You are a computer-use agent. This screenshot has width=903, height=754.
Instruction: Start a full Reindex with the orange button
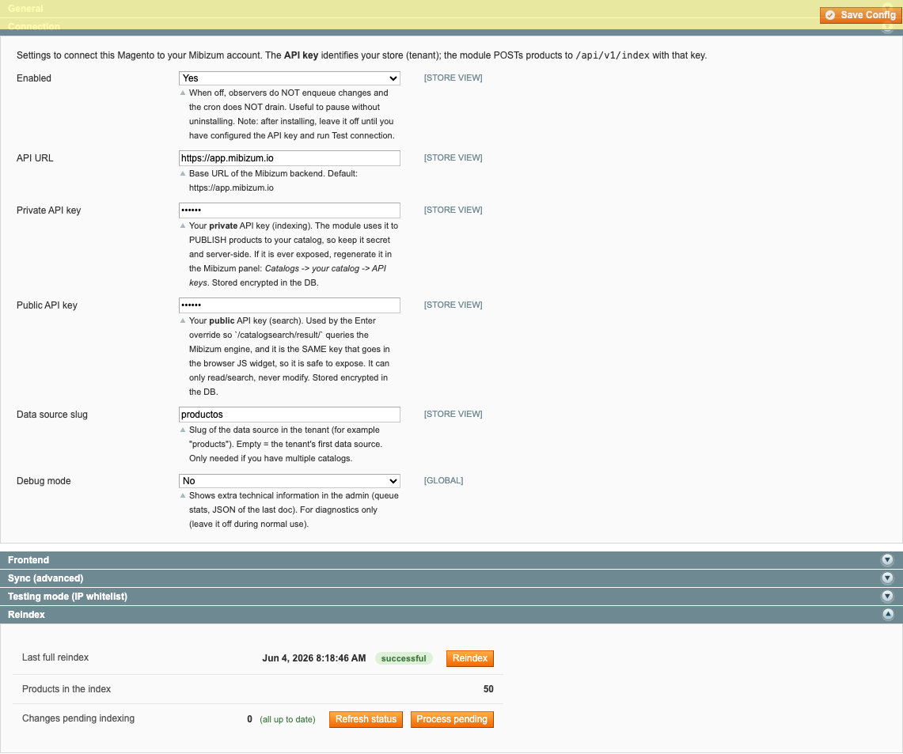tap(470, 658)
